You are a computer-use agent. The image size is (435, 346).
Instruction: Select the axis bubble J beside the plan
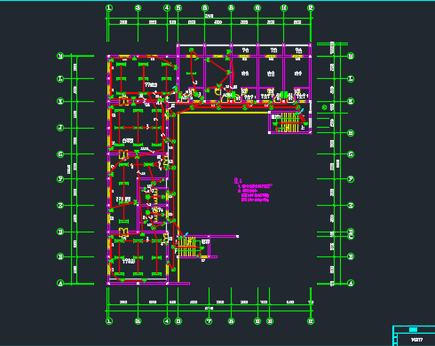pyautogui.click(x=60, y=128)
